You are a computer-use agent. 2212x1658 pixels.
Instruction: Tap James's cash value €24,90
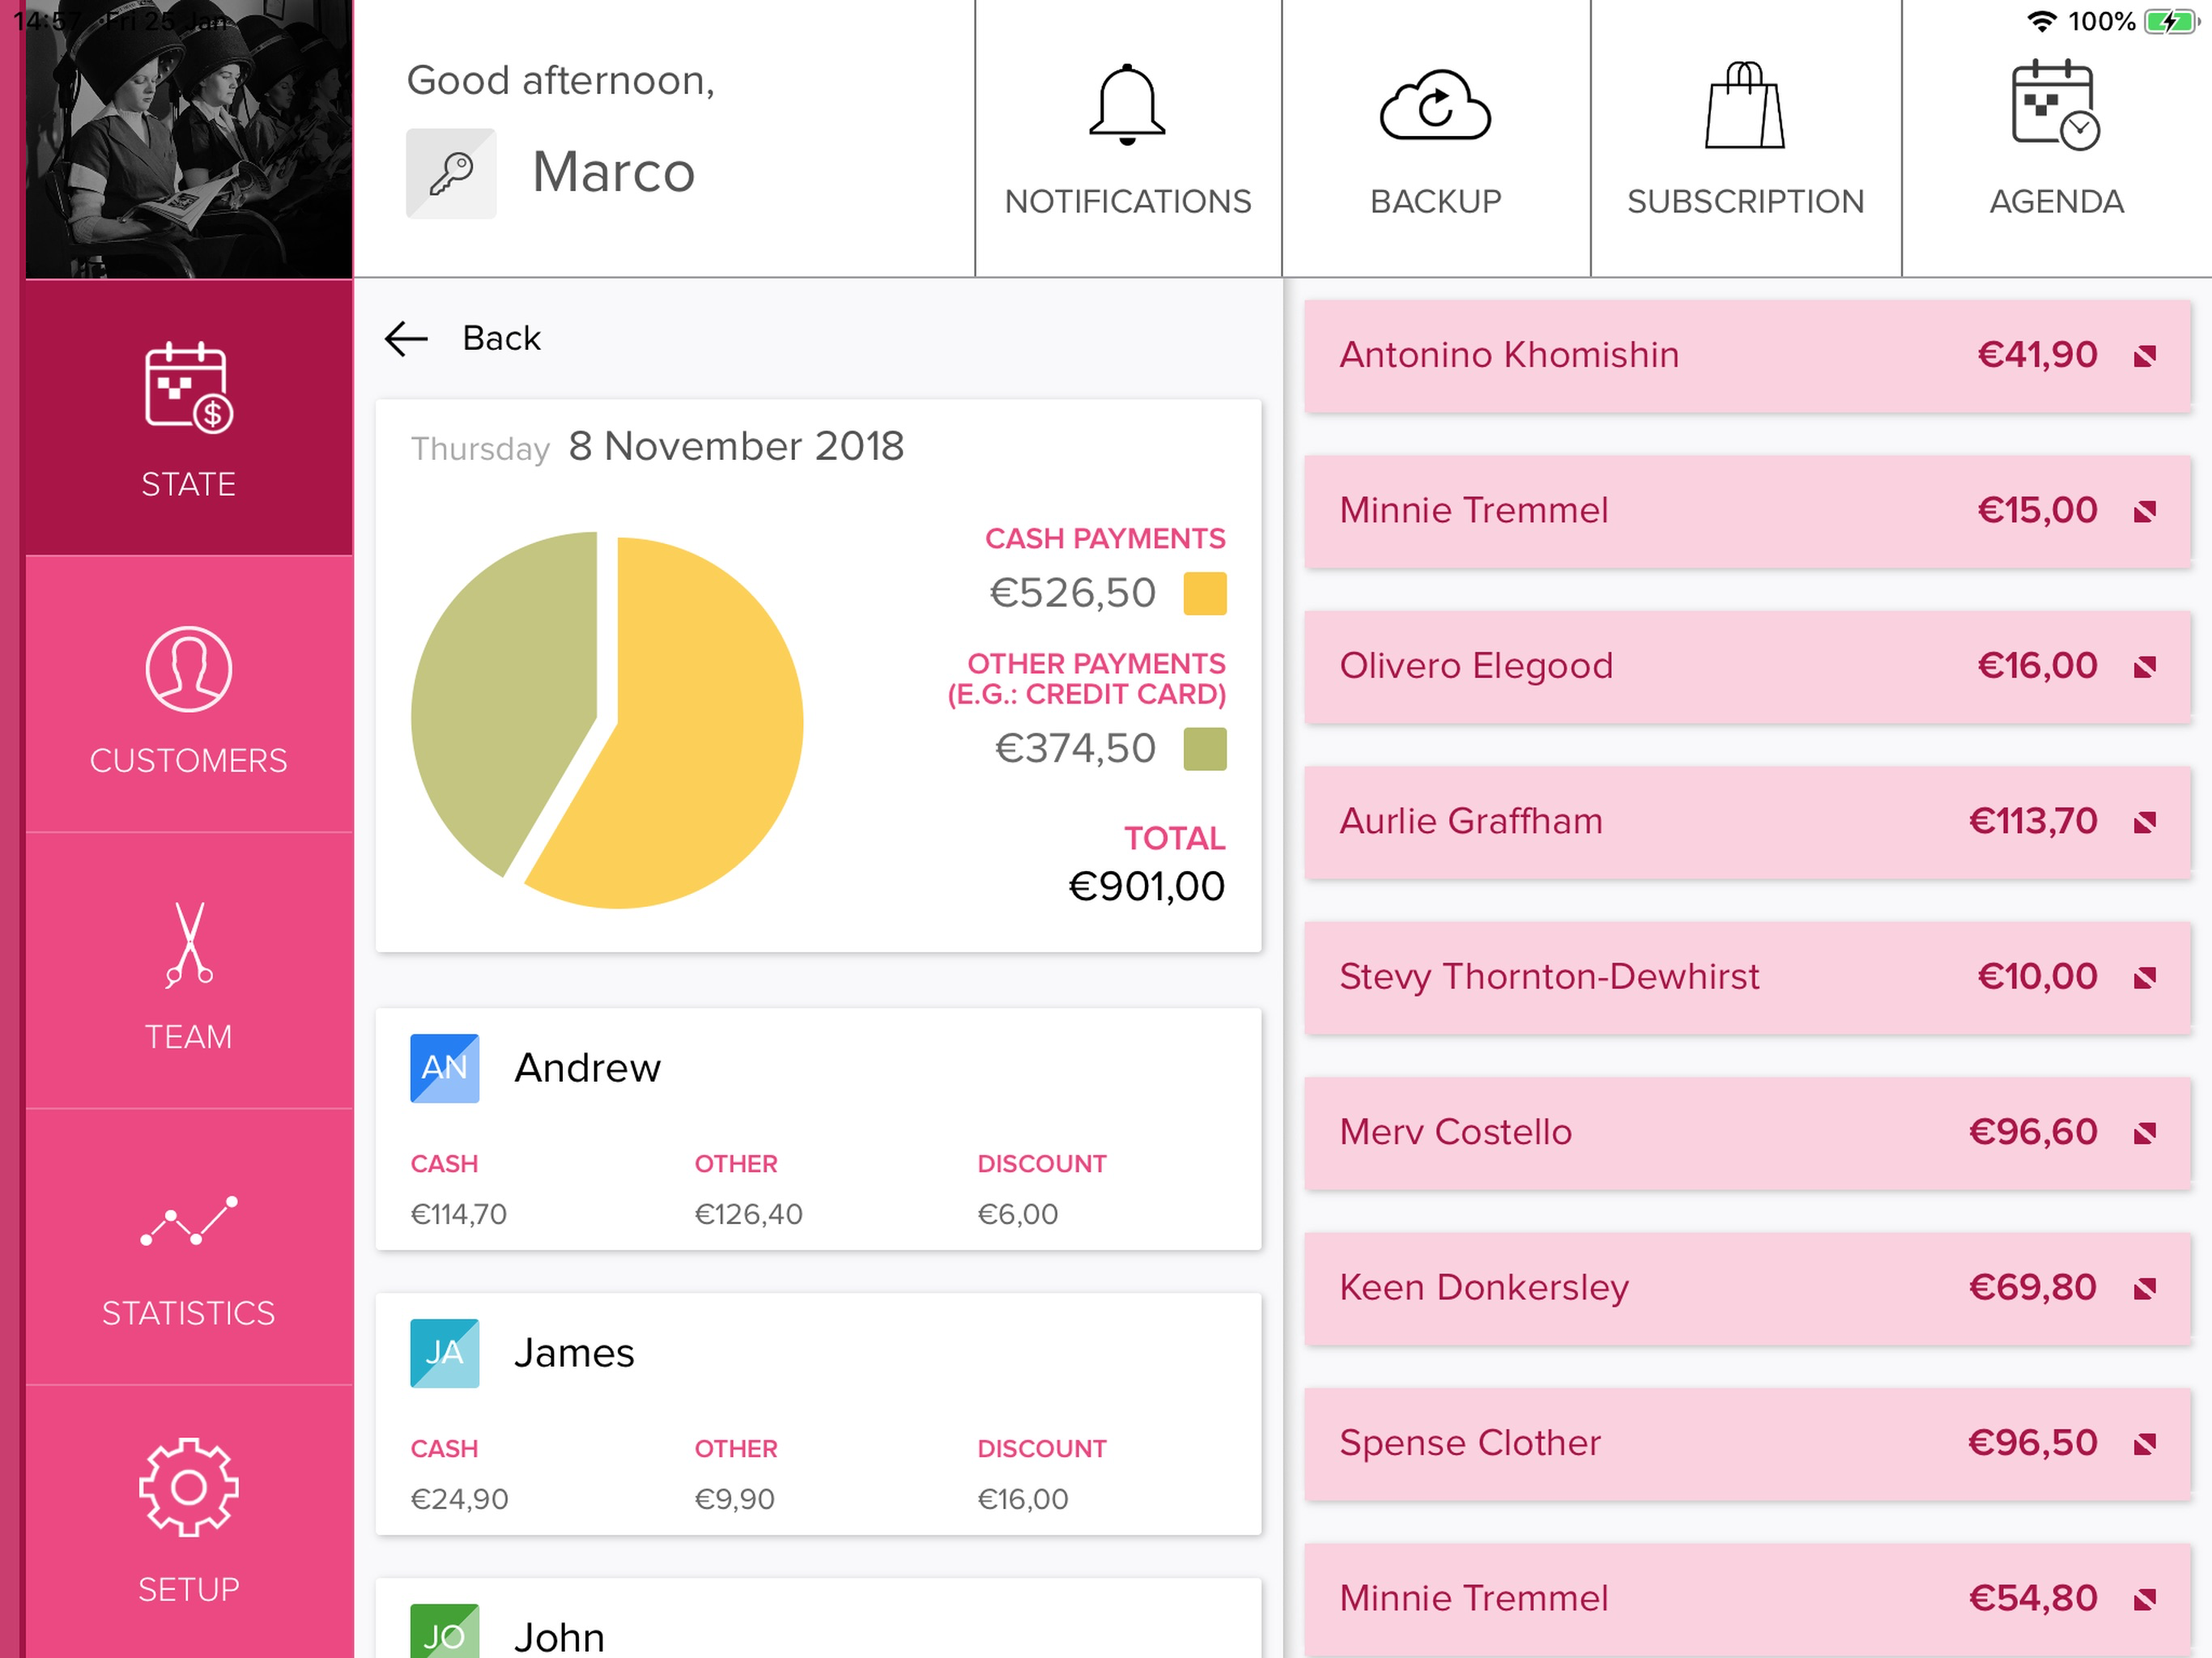(x=460, y=1499)
